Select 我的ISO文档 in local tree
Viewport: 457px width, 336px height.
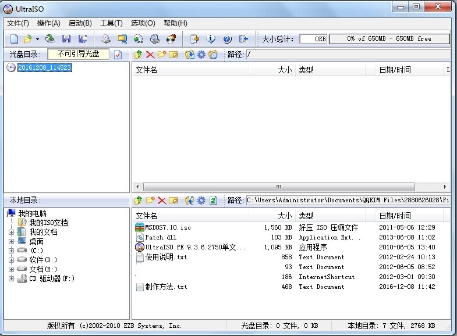click(x=49, y=223)
